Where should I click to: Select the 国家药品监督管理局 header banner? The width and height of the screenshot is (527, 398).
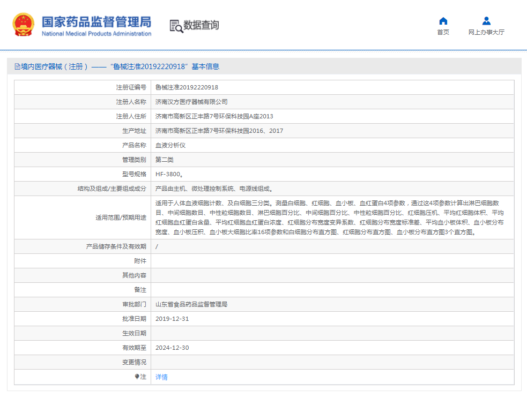click(95, 25)
